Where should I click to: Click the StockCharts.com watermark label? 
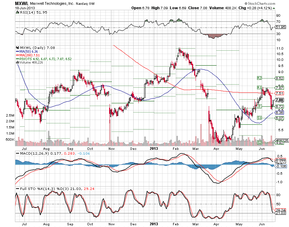(x=260, y=3)
